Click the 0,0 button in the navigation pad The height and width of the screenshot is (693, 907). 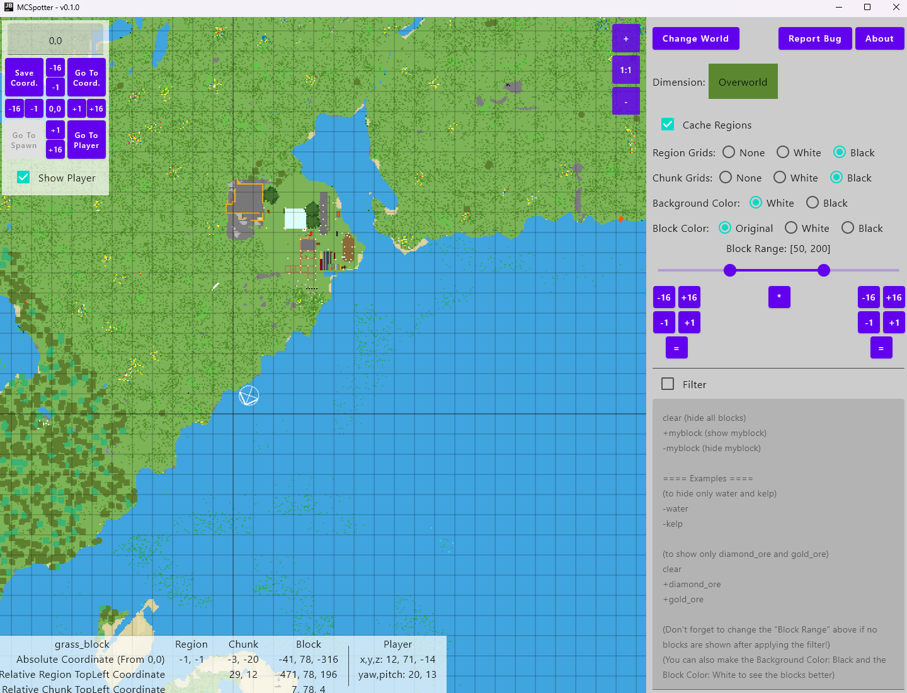[55, 108]
